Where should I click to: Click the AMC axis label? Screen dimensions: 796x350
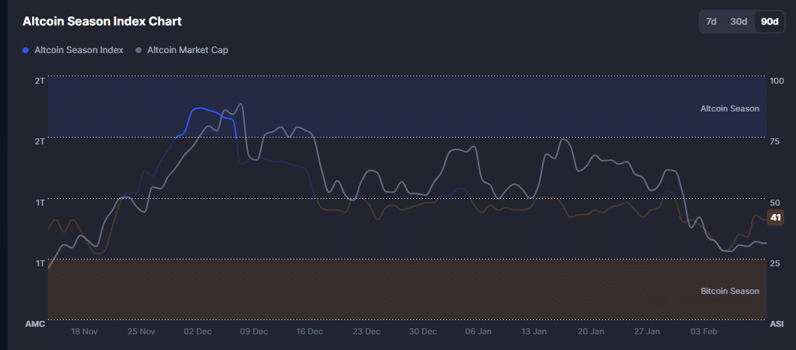coord(35,324)
